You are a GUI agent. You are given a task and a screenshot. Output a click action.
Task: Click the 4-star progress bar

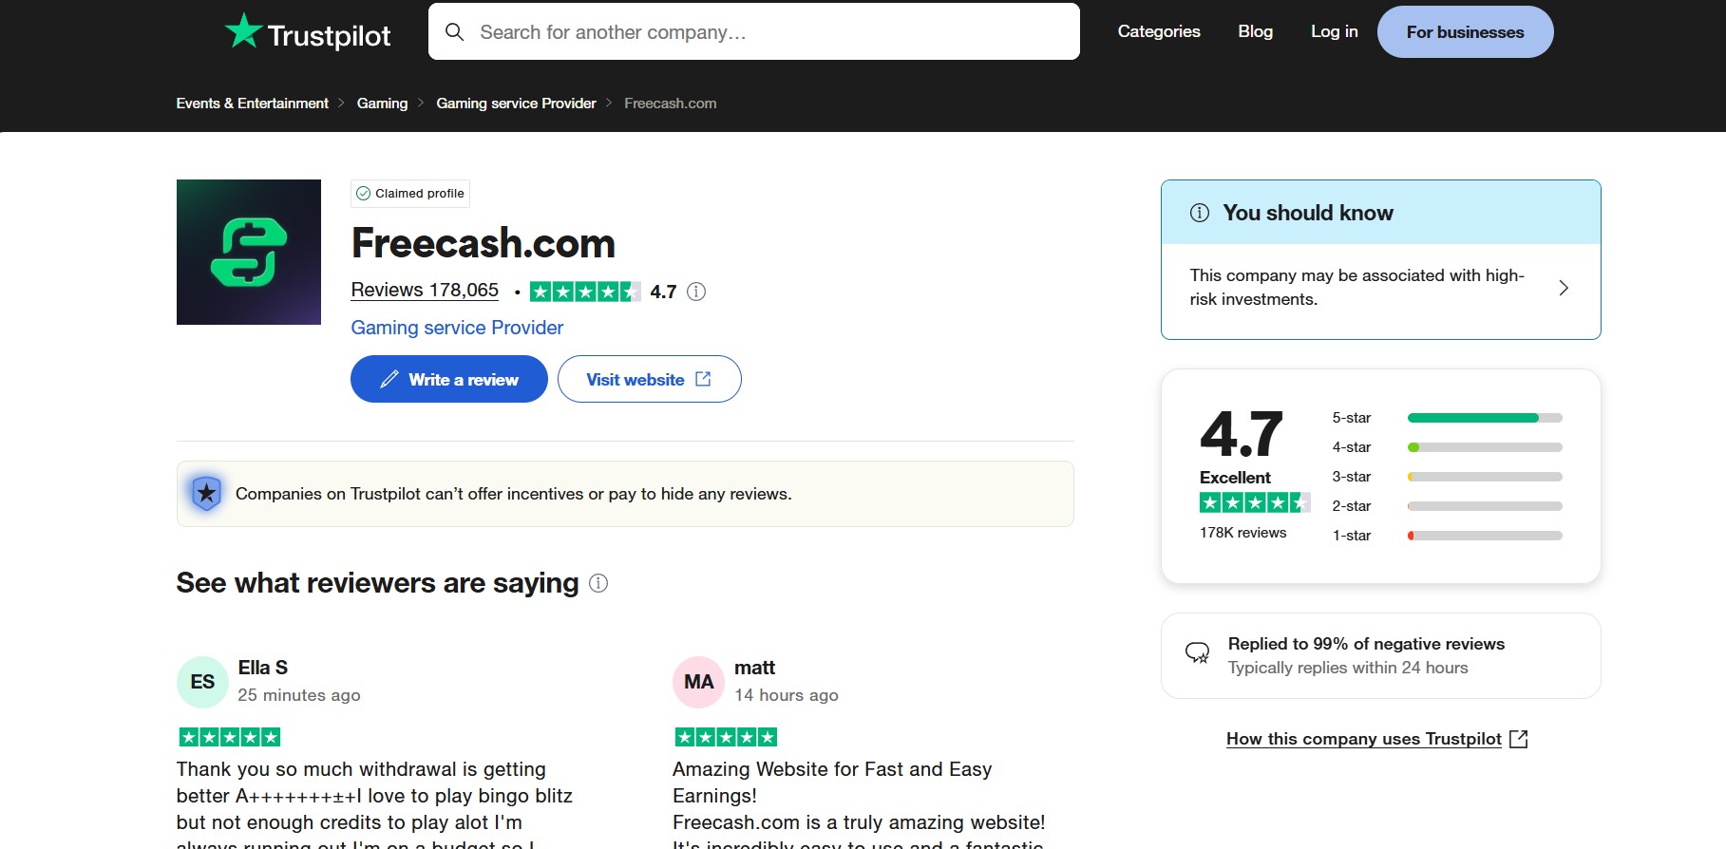coord(1485,447)
